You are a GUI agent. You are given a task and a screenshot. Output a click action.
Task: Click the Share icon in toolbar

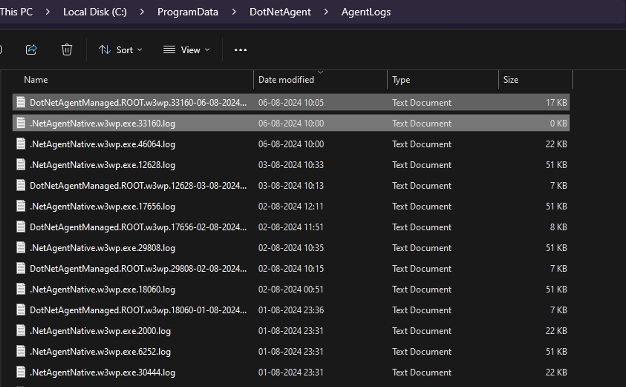[31, 50]
